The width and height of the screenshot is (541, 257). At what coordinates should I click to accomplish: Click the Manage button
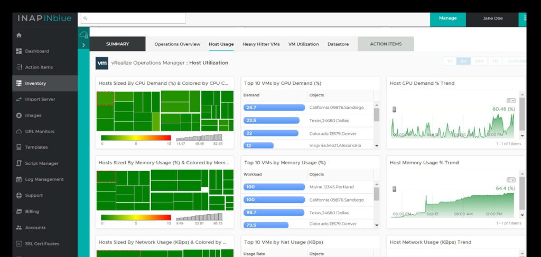[448, 18]
